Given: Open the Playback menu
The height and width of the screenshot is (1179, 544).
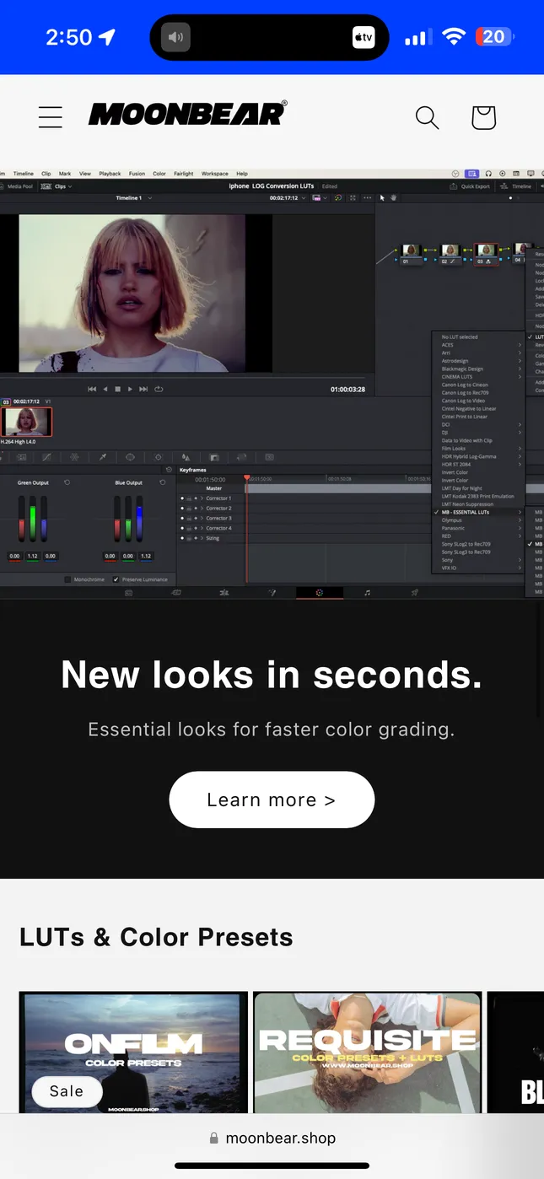Looking at the screenshot, I should [x=110, y=174].
